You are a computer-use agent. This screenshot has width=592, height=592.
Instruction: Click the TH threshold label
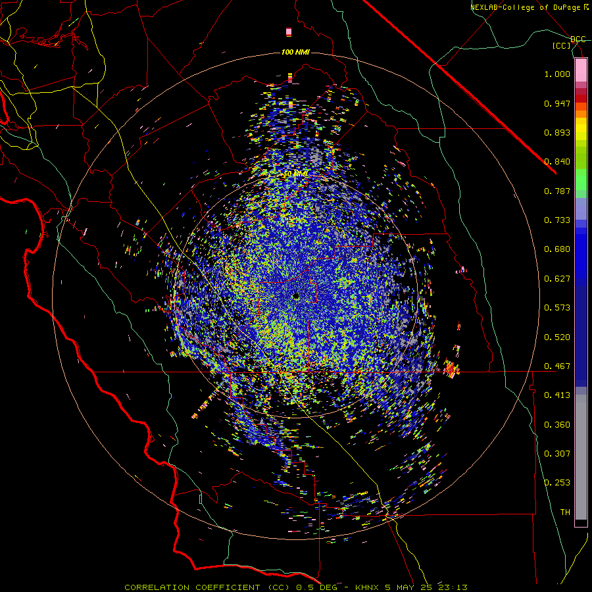coord(565,512)
